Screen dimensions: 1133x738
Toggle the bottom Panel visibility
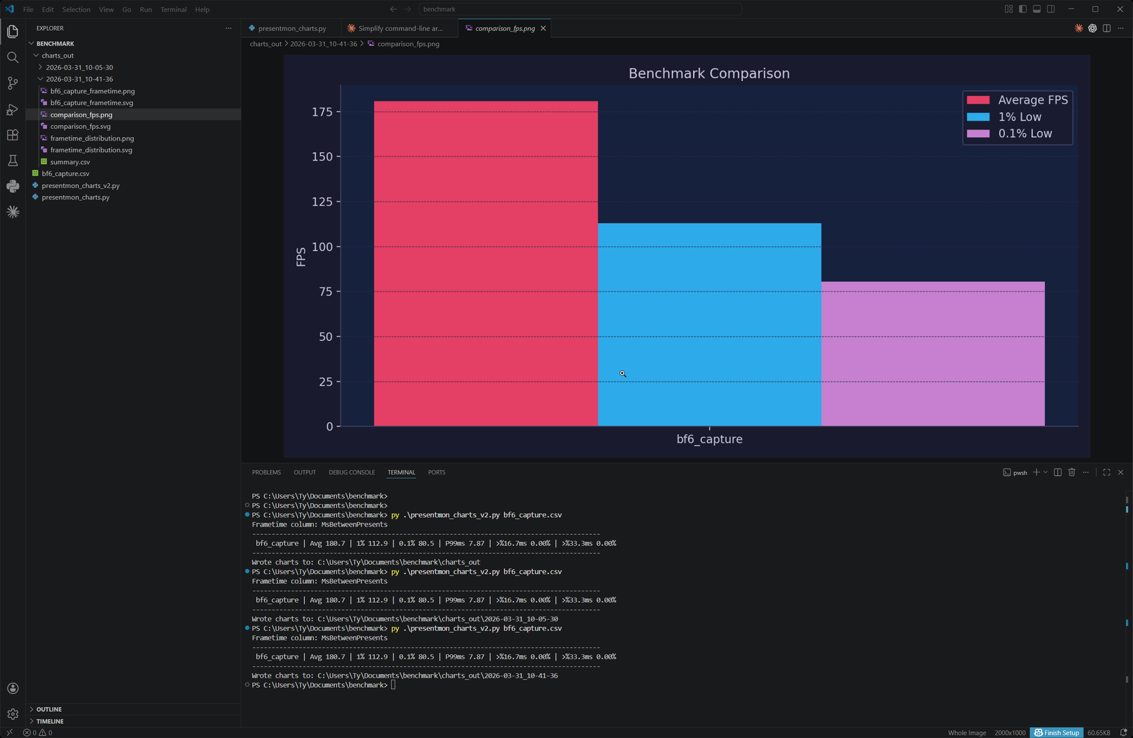pos(1037,9)
